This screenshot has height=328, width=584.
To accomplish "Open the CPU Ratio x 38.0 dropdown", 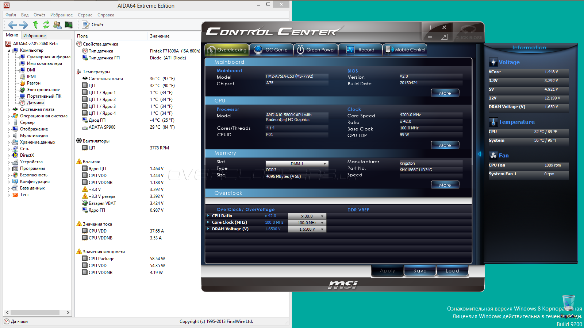I will (x=307, y=216).
